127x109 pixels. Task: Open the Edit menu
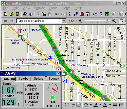16,8
